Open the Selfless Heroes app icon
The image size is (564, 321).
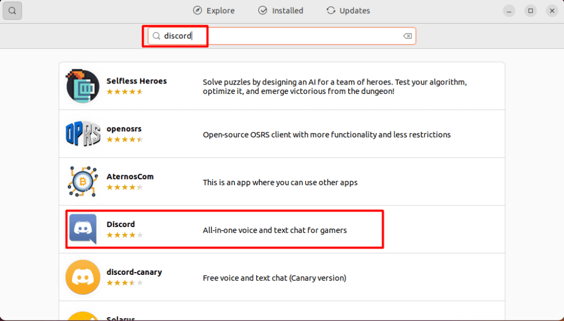point(83,86)
